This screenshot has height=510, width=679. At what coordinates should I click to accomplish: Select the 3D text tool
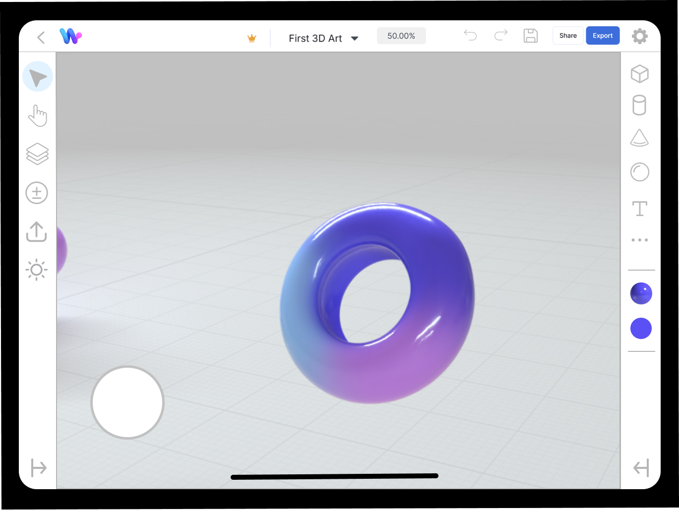640,208
